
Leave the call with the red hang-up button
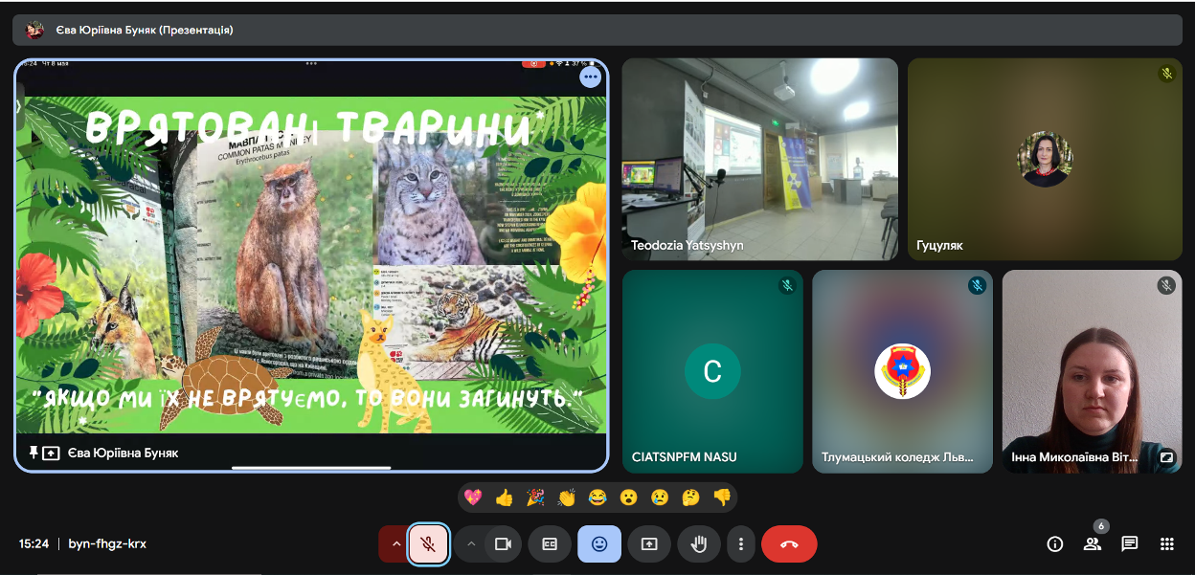pos(789,543)
